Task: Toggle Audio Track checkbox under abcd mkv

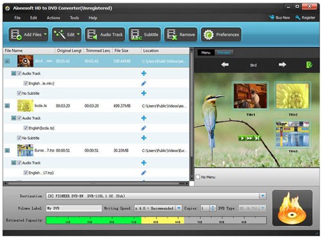Action: 19,73
